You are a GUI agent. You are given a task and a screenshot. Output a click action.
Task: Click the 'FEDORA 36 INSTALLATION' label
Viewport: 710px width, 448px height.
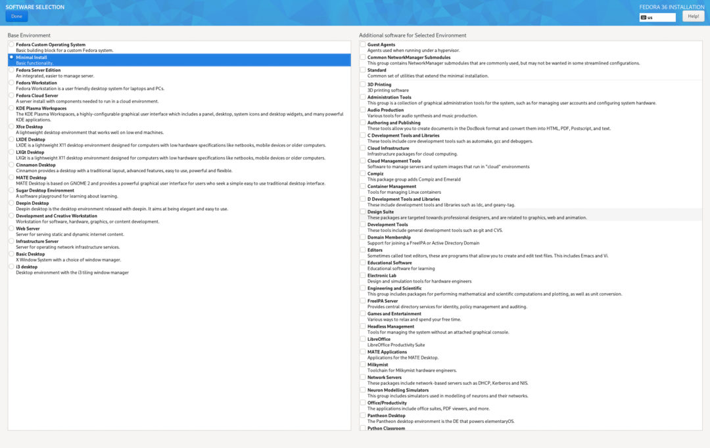[x=671, y=7]
